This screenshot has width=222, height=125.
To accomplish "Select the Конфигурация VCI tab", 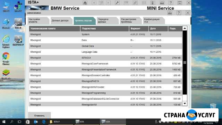I will click(x=154, y=20).
